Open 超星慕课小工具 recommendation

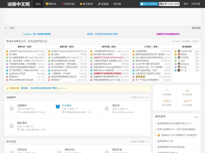point(165,141)
